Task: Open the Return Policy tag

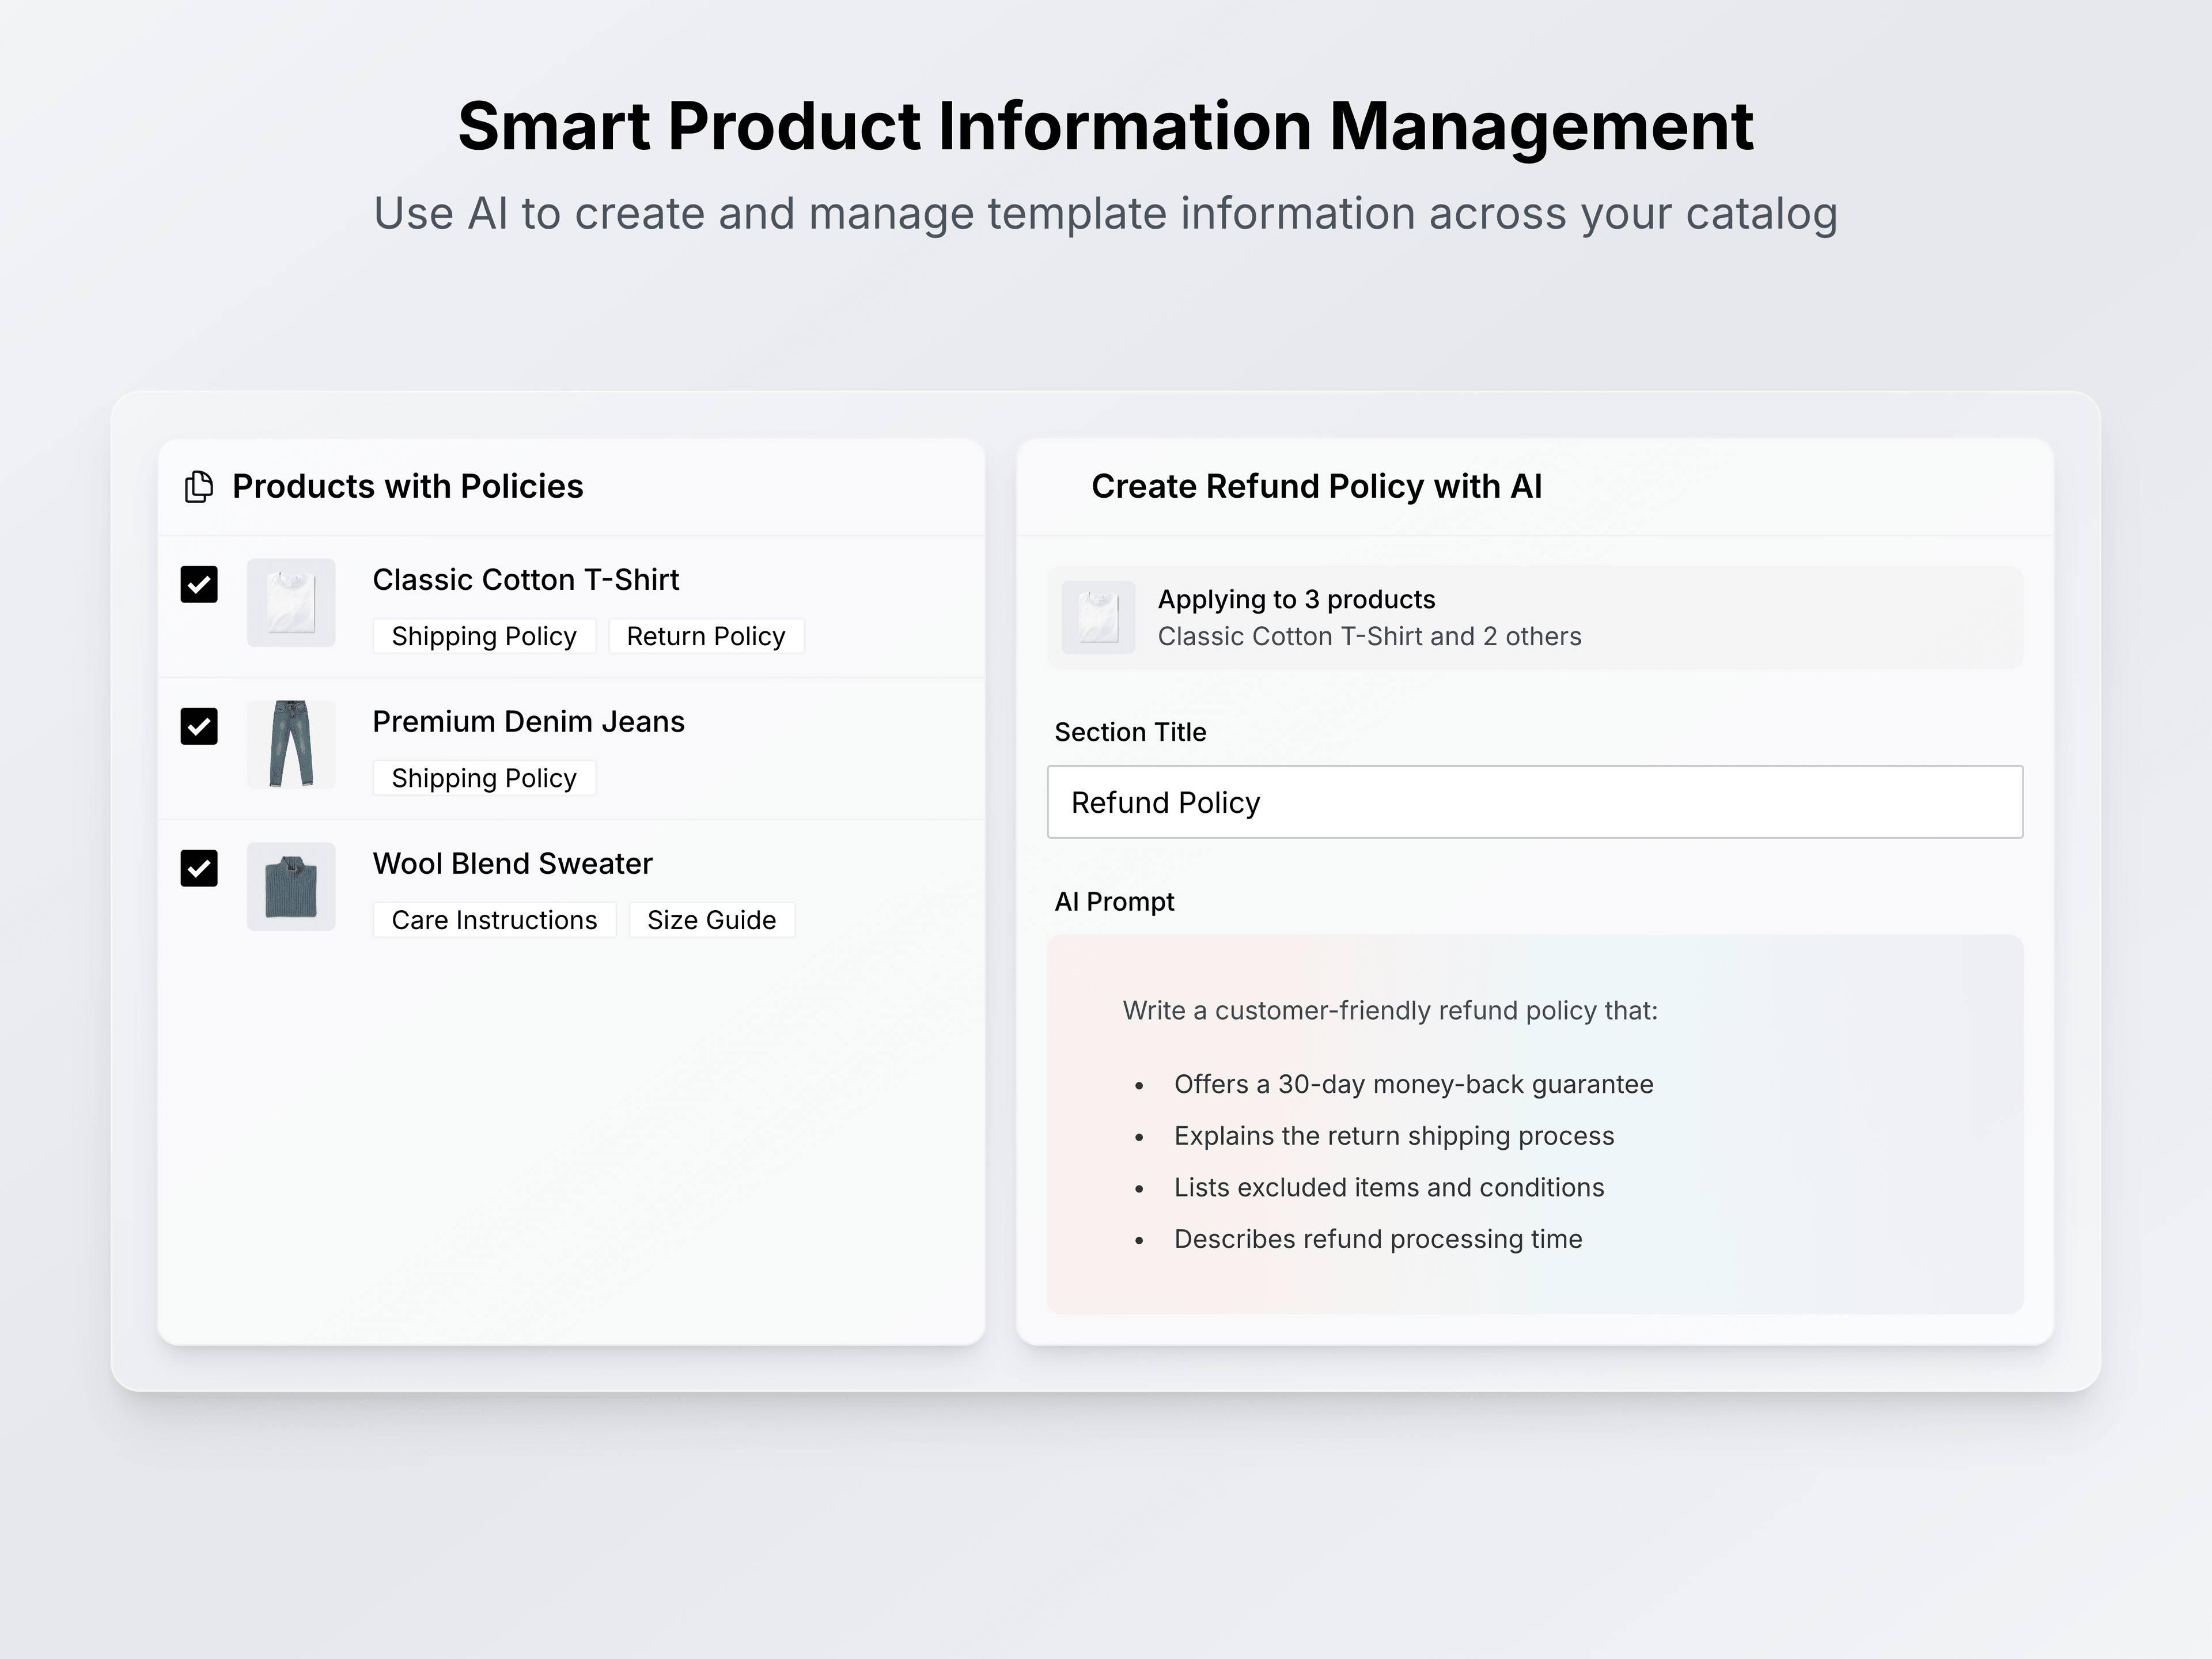Action: pos(706,636)
